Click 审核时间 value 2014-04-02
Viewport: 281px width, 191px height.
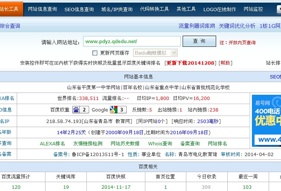click(x=259, y=154)
